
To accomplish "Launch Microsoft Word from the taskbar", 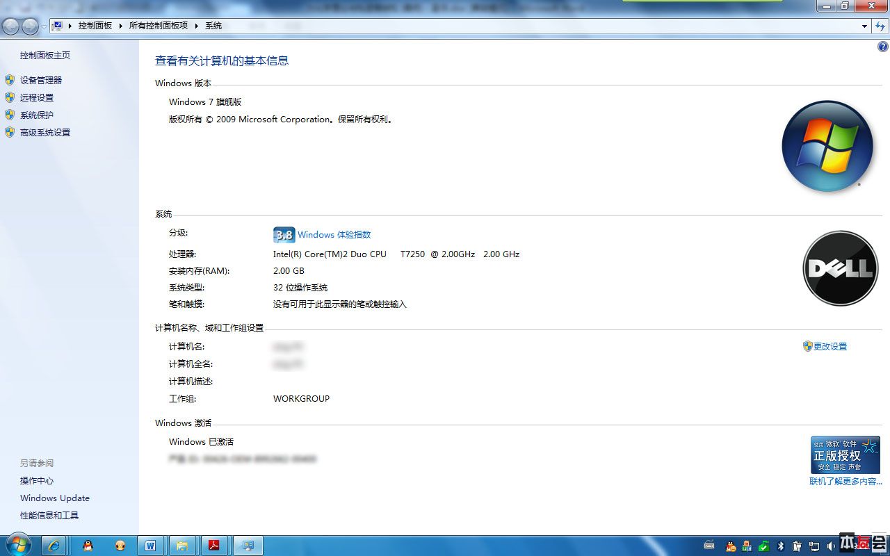I will tap(151, 545).
